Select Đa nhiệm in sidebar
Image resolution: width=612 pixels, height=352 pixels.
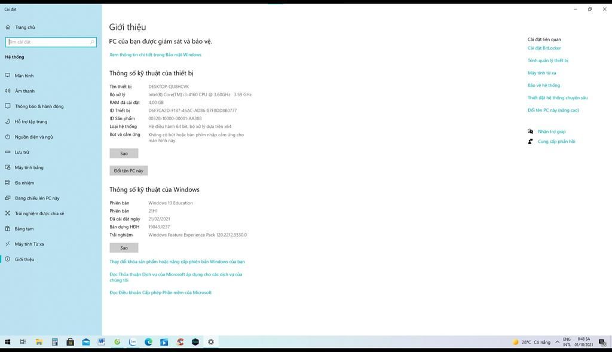click(x=24, y=183)
